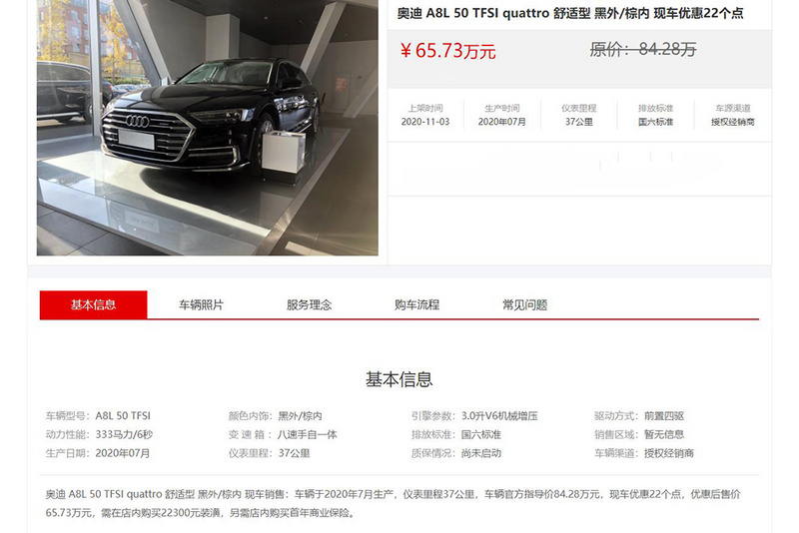Click the 上架时间 2020-11-03 info cell
This screenshot has height=533, width=799.
[425, 115]
